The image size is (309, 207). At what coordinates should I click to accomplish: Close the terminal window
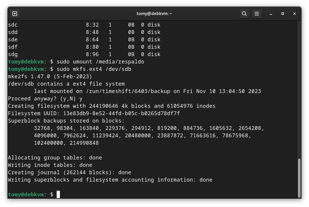295,14
